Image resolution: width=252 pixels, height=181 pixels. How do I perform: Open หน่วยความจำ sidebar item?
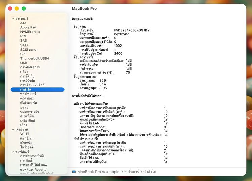[x=30, y=112]
